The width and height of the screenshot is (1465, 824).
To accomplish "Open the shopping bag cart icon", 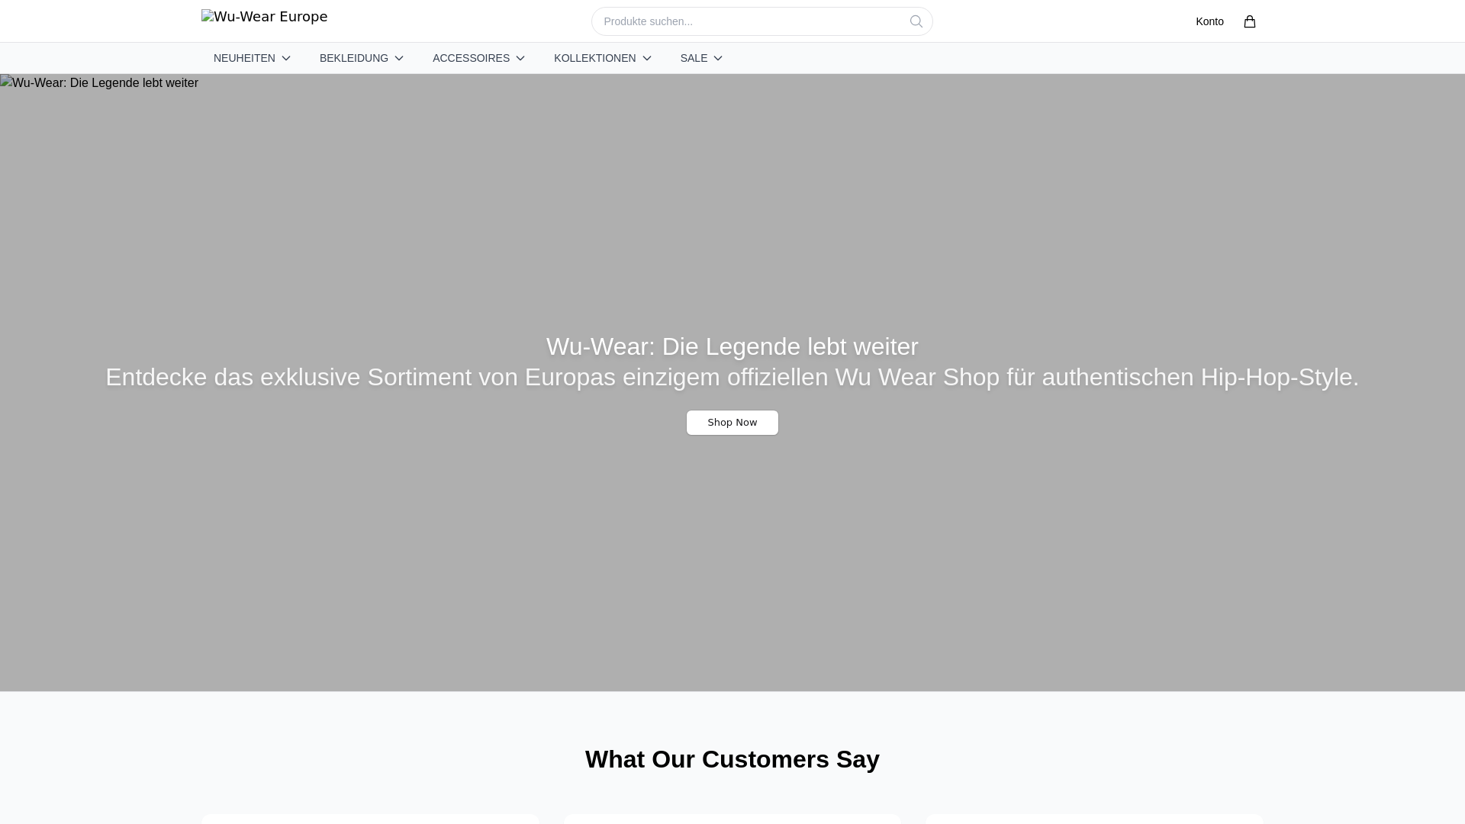I will [1249, 21].
